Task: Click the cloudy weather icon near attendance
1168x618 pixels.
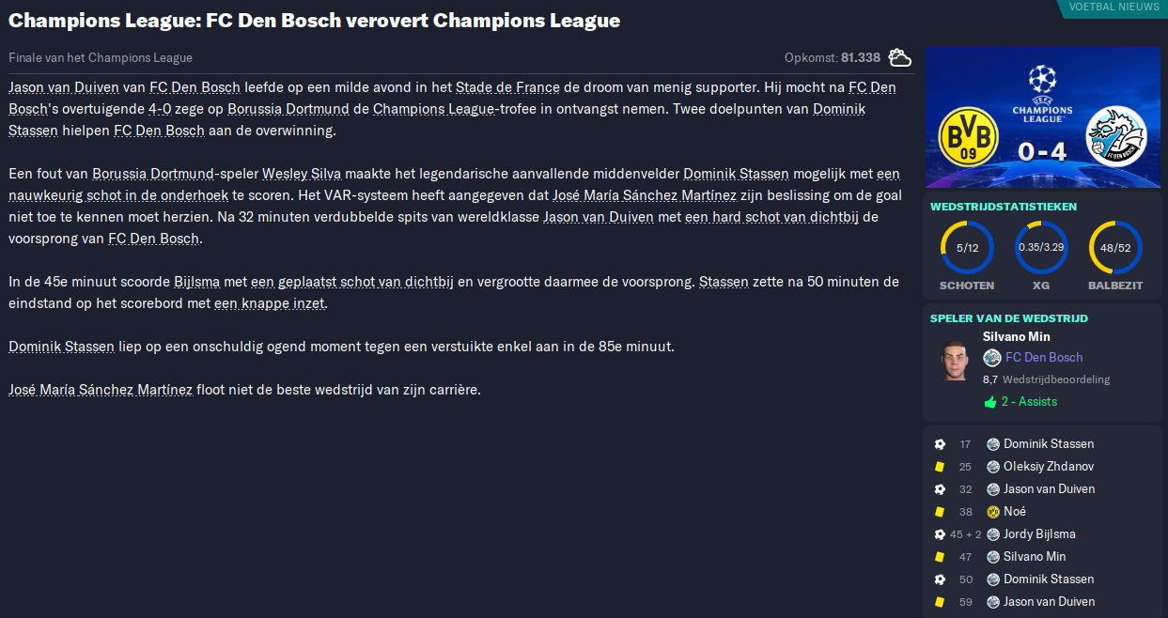Action: [899, 57]
